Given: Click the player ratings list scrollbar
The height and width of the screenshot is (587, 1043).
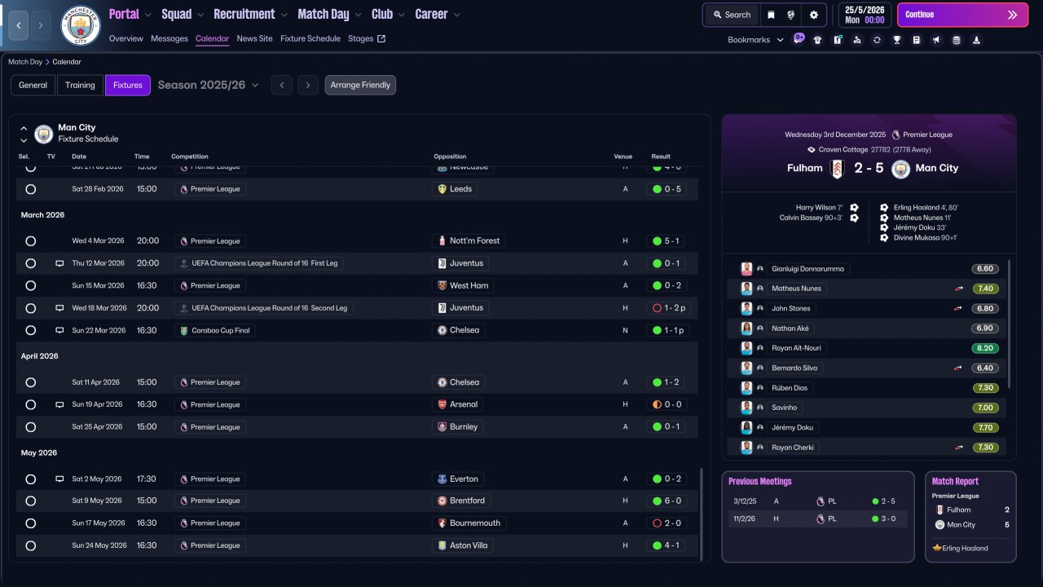Looking at the screenshot, I should pyautogui.click(x=1009, y=324).
